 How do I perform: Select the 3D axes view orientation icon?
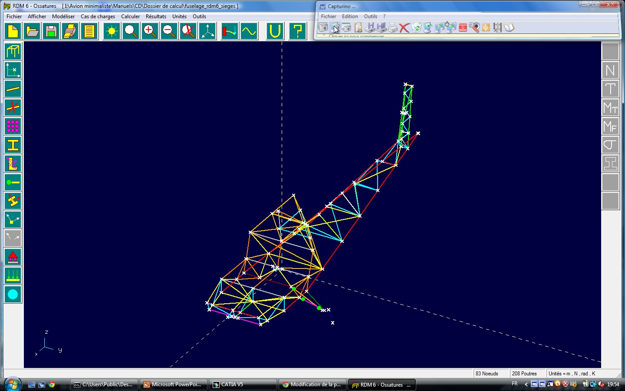pyautogui.click(x=207, y=31)
